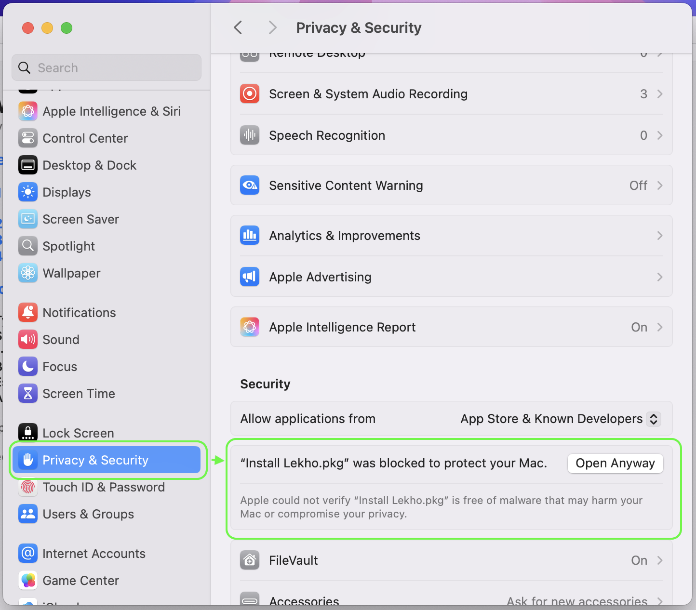Click the Spotlight magnifier icon in sidebar

pos(28,246)
